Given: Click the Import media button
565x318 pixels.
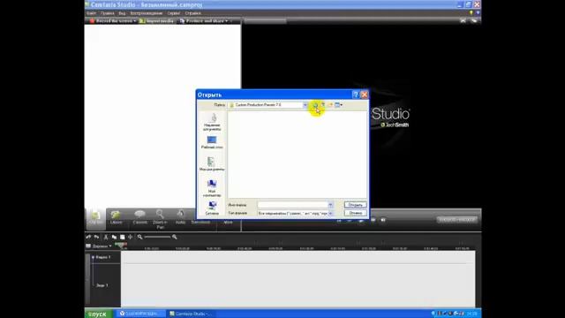Looking at the screenshot, I should 157,21.
